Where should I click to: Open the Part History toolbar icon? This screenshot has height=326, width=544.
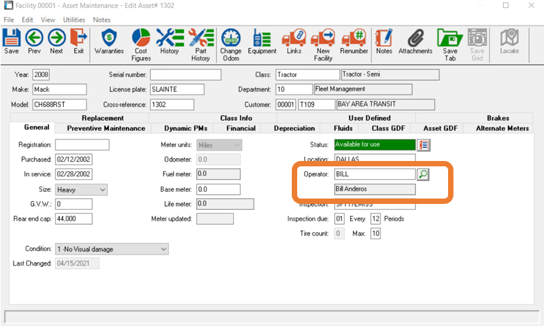click(200, 40)
